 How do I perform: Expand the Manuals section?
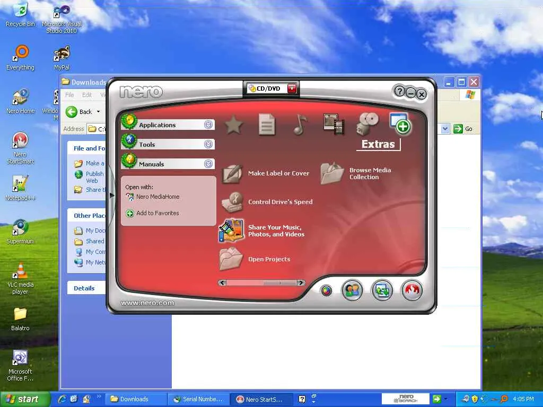pyautogui.click(x=208, y=164)
